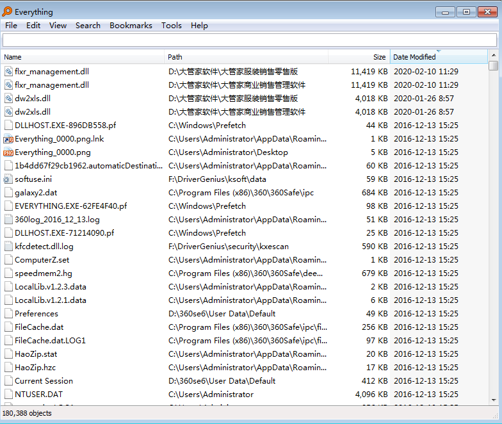Sort by the Size column header
Viewport: 502px width, 424px height.
[x=359, y=57]
